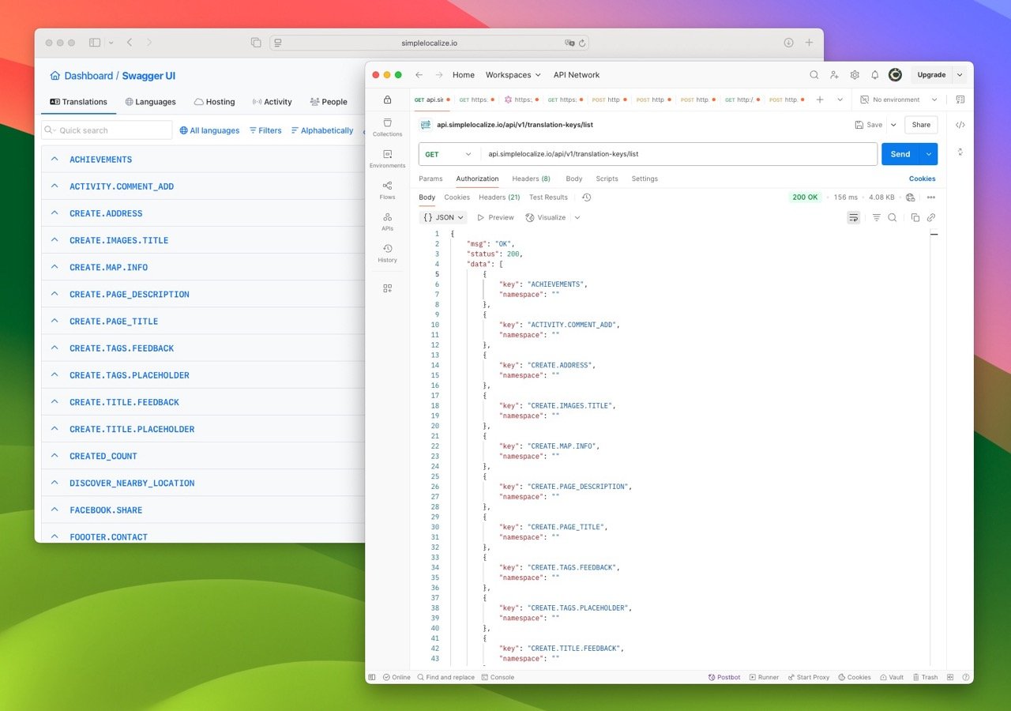
Task: Open the environment quick look icon
Action: 960,100
